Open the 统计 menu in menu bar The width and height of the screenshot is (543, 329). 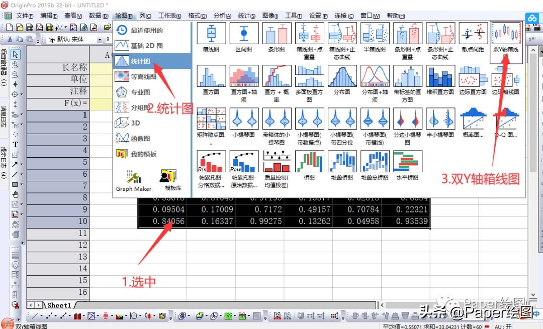coord(246,16)
